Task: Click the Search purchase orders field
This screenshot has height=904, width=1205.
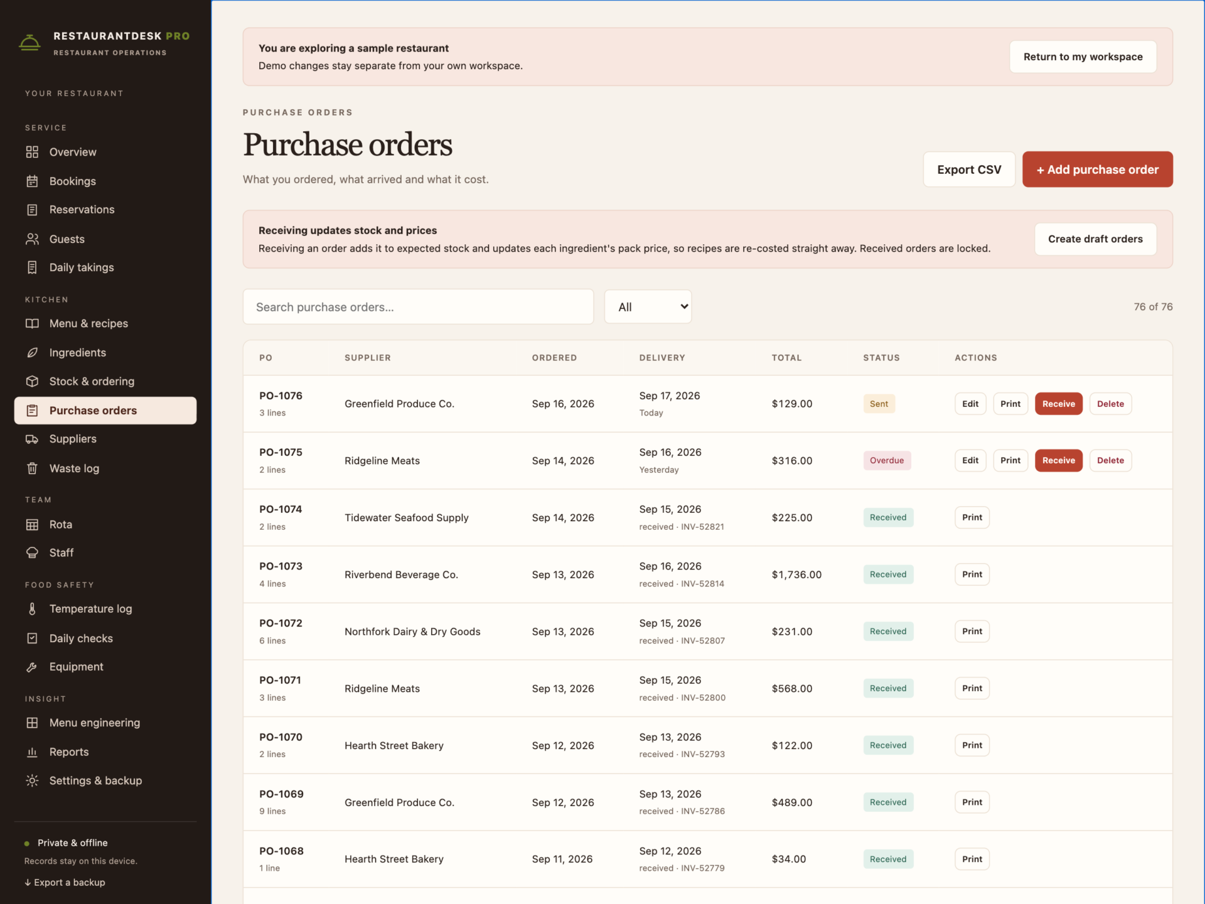Action: coord(418,307)
